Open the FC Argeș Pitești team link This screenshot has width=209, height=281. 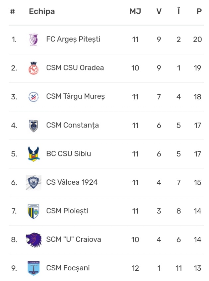[x=73, y=39]
